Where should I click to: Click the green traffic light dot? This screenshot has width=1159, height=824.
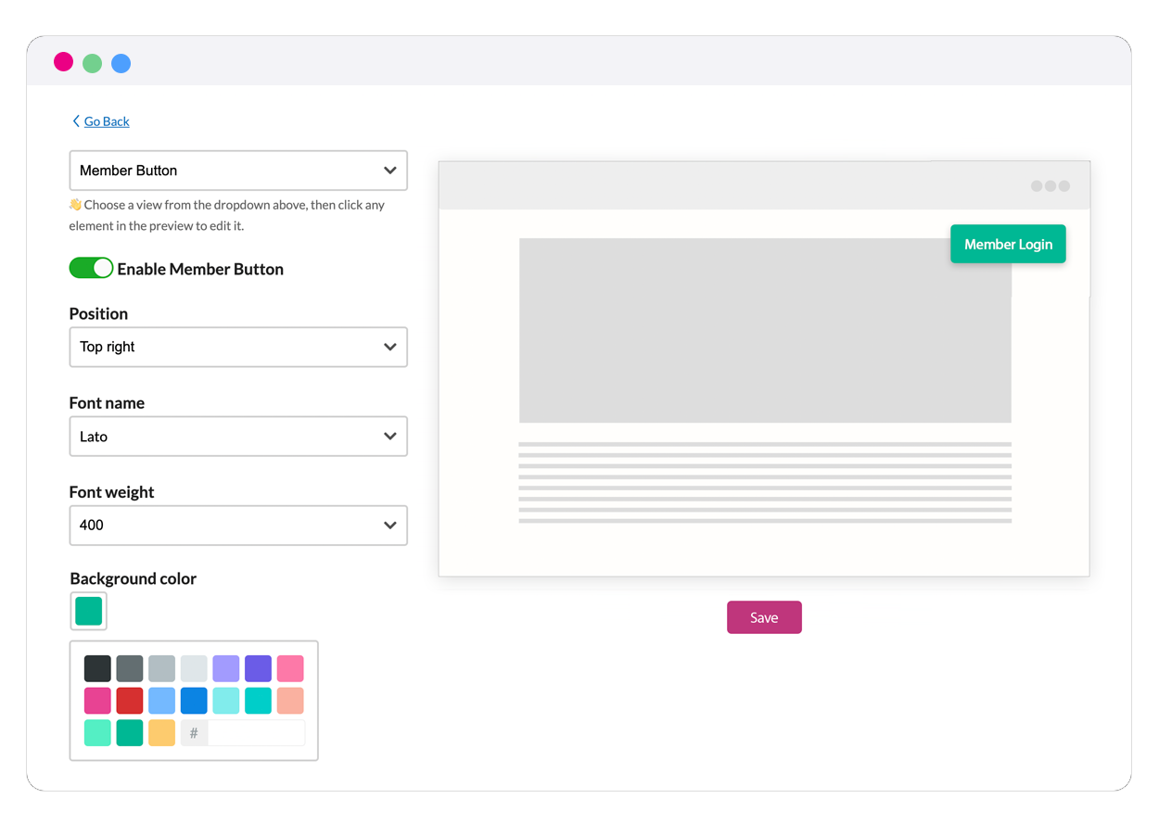[92, 61]
